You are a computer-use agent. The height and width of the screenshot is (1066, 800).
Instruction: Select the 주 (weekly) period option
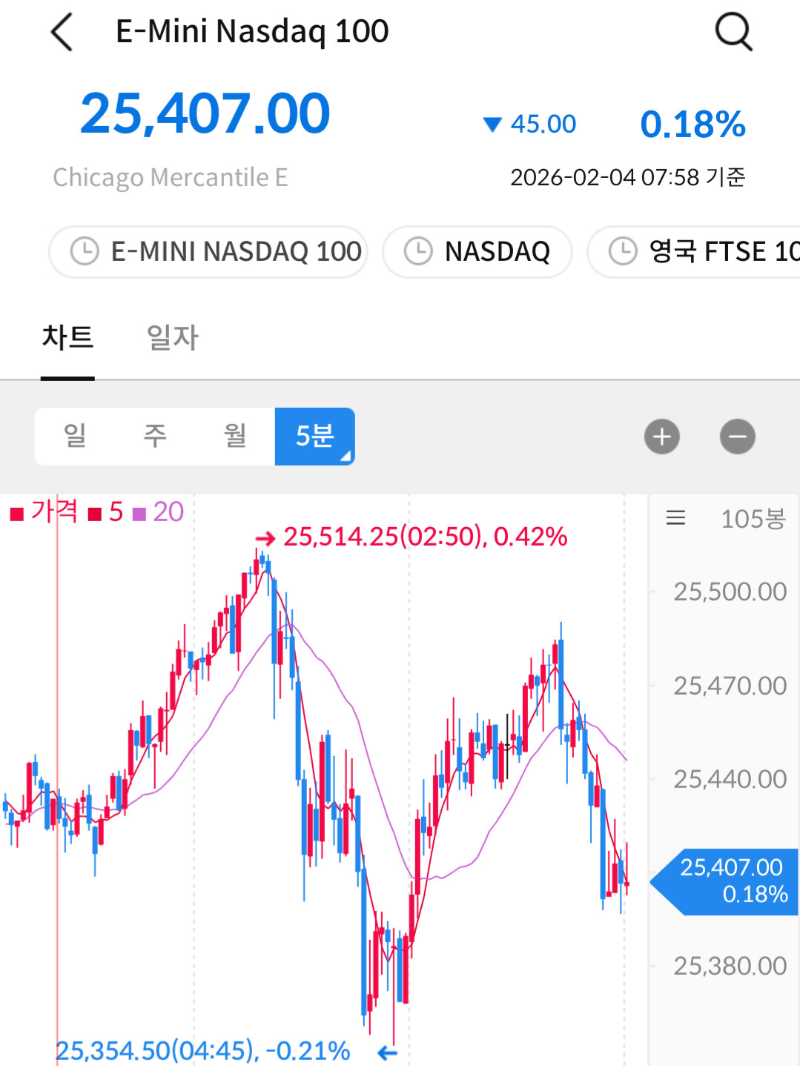click(155, 437)
